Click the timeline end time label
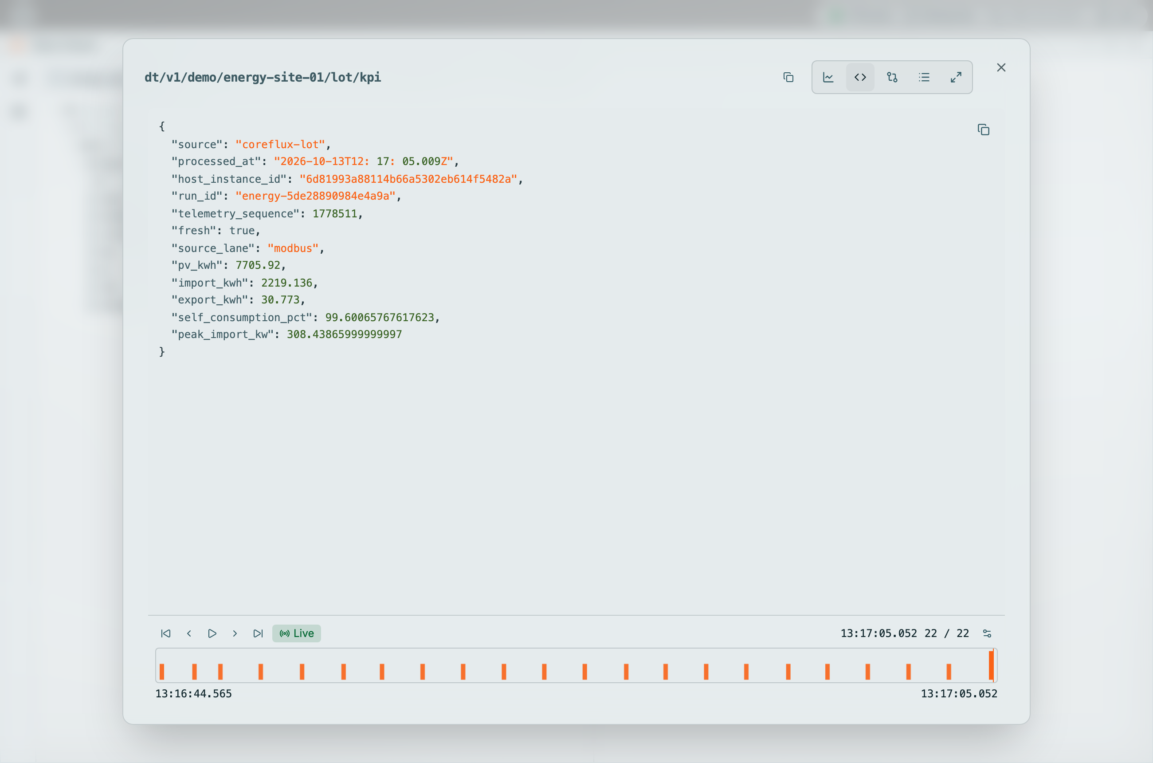This screenshot has width=1153, height=763. (x=959, y=693)
